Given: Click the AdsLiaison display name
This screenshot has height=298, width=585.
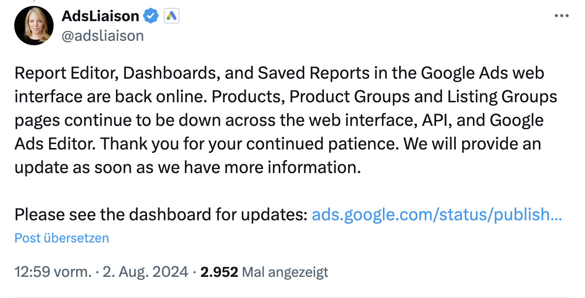Looking at the screenshot, I should pos(100,15).
